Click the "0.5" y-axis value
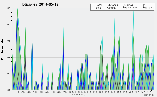 point(9,41)
